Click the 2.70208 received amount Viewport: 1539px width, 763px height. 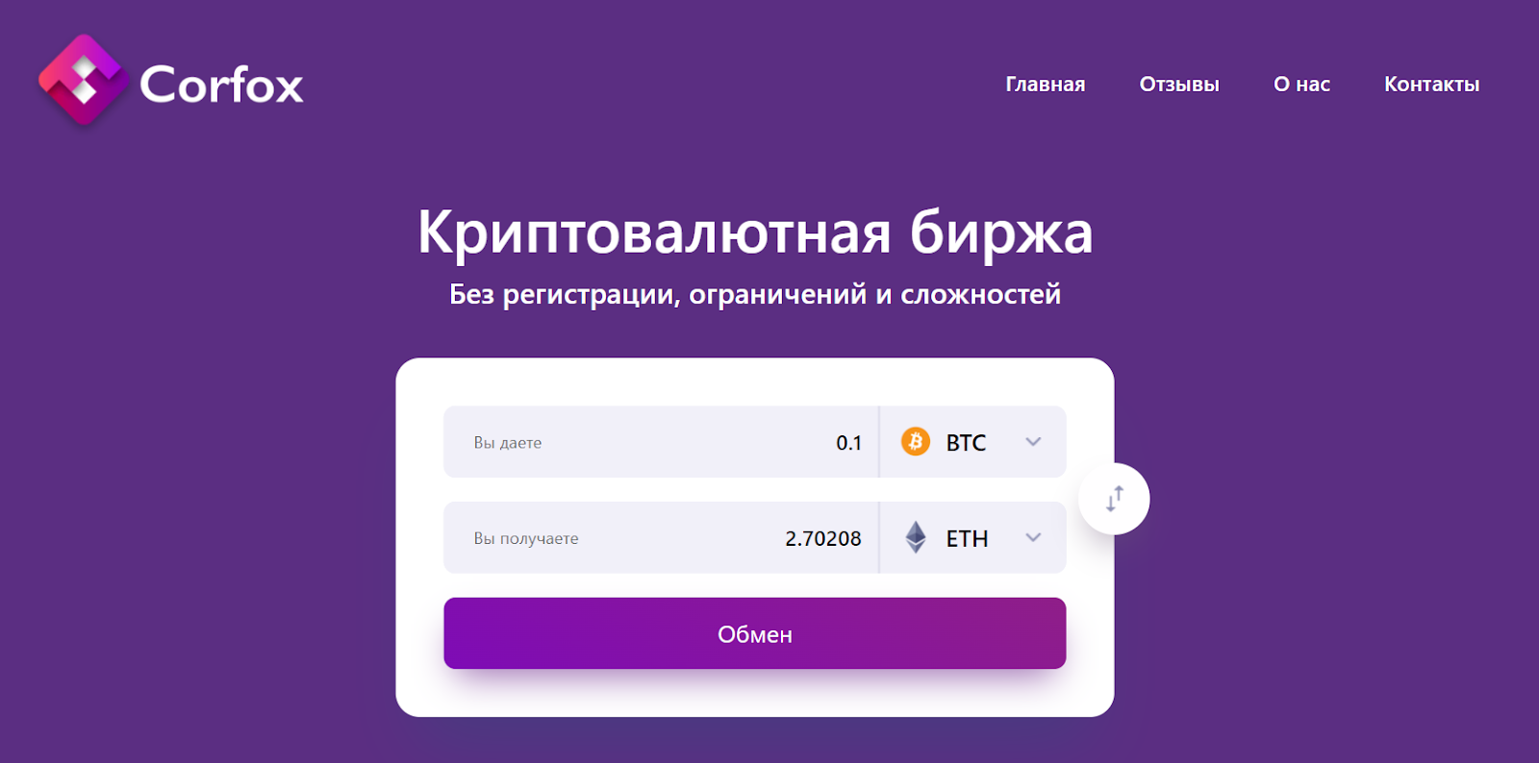[x=823, y=539]
